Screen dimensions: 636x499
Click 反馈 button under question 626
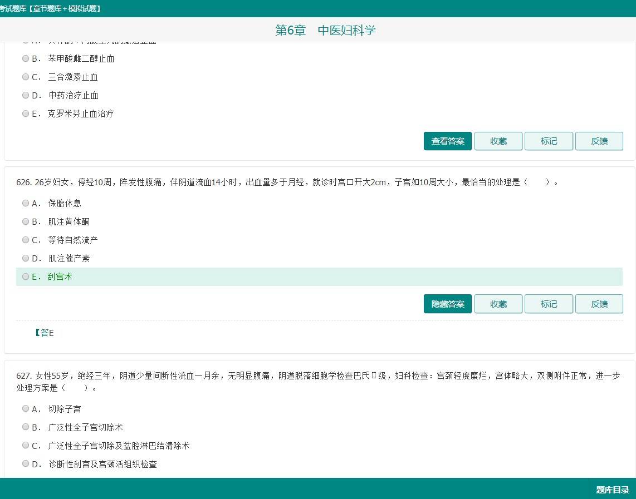(x=599, y=304)
